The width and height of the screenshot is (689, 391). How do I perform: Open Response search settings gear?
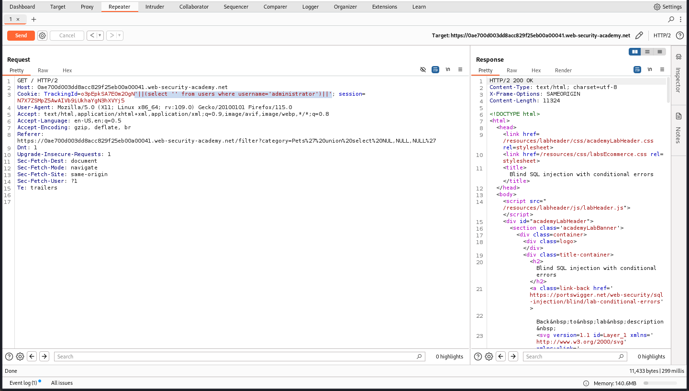[489, 357]
